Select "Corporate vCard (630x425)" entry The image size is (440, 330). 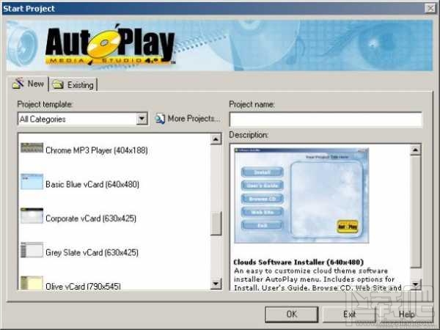tap(91, 219)
